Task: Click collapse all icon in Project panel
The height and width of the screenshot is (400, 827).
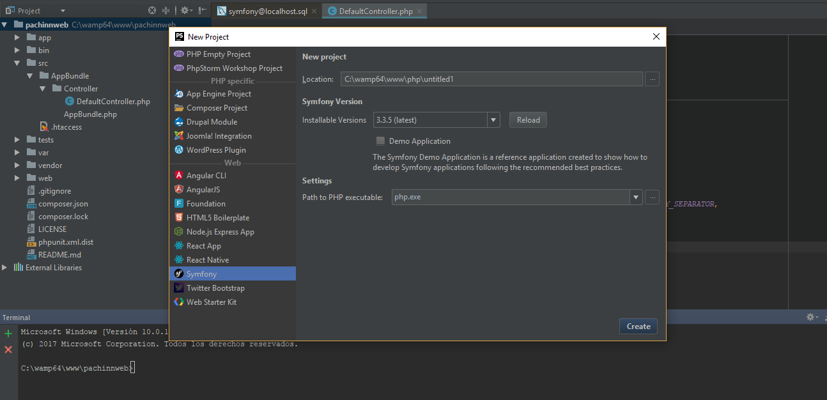Action: coord(166,10)
